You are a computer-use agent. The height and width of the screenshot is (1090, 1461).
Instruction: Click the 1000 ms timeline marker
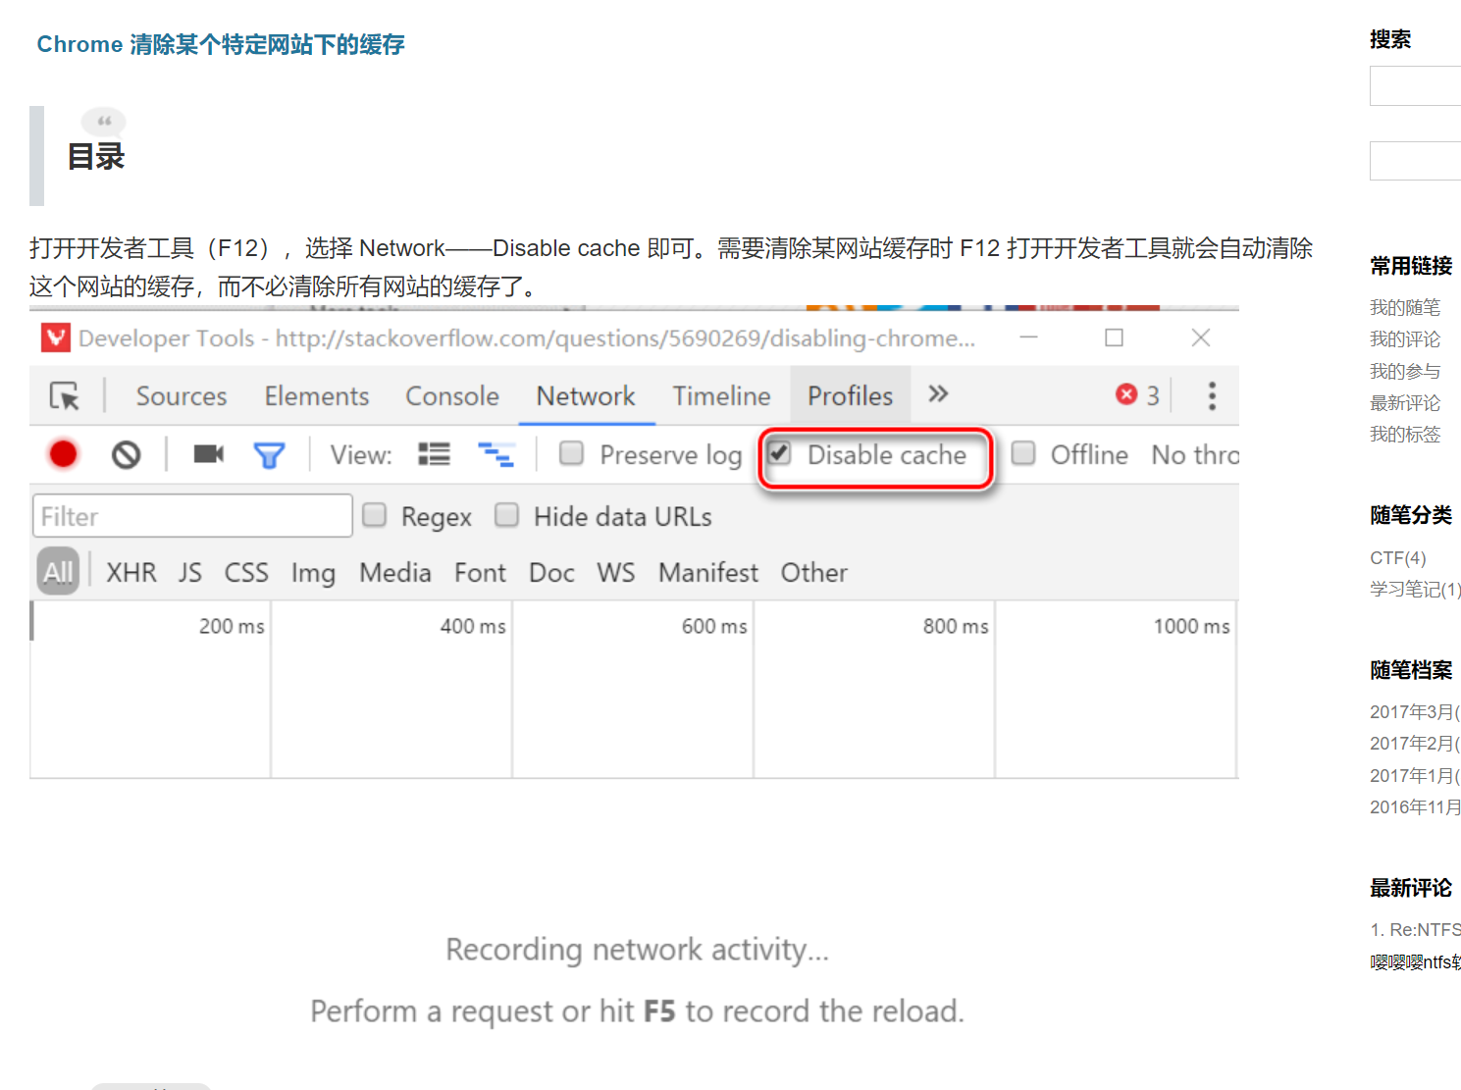pos(1191,626)
